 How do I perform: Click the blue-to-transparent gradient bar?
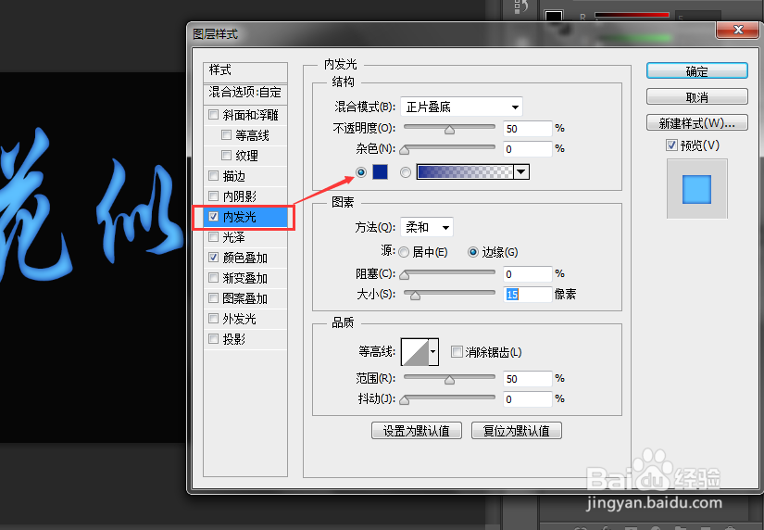pos(465,171)
